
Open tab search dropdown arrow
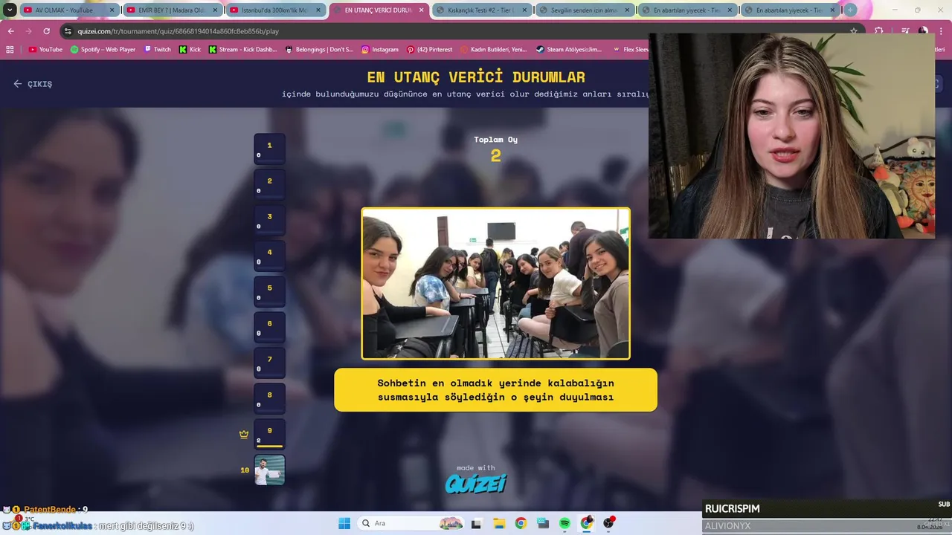pyautogui.click(x=10, y=10)
